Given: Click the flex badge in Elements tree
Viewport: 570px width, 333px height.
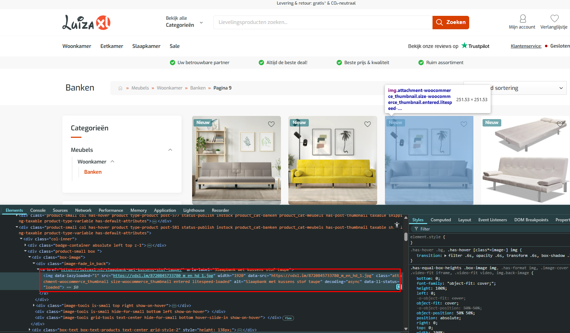Looking at the screenshot, I should (x=288, y=318).
